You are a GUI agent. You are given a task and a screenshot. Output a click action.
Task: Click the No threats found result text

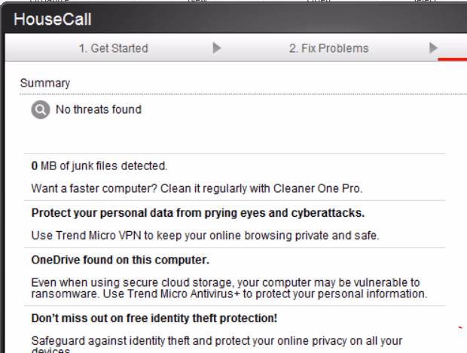click(98, 110)
